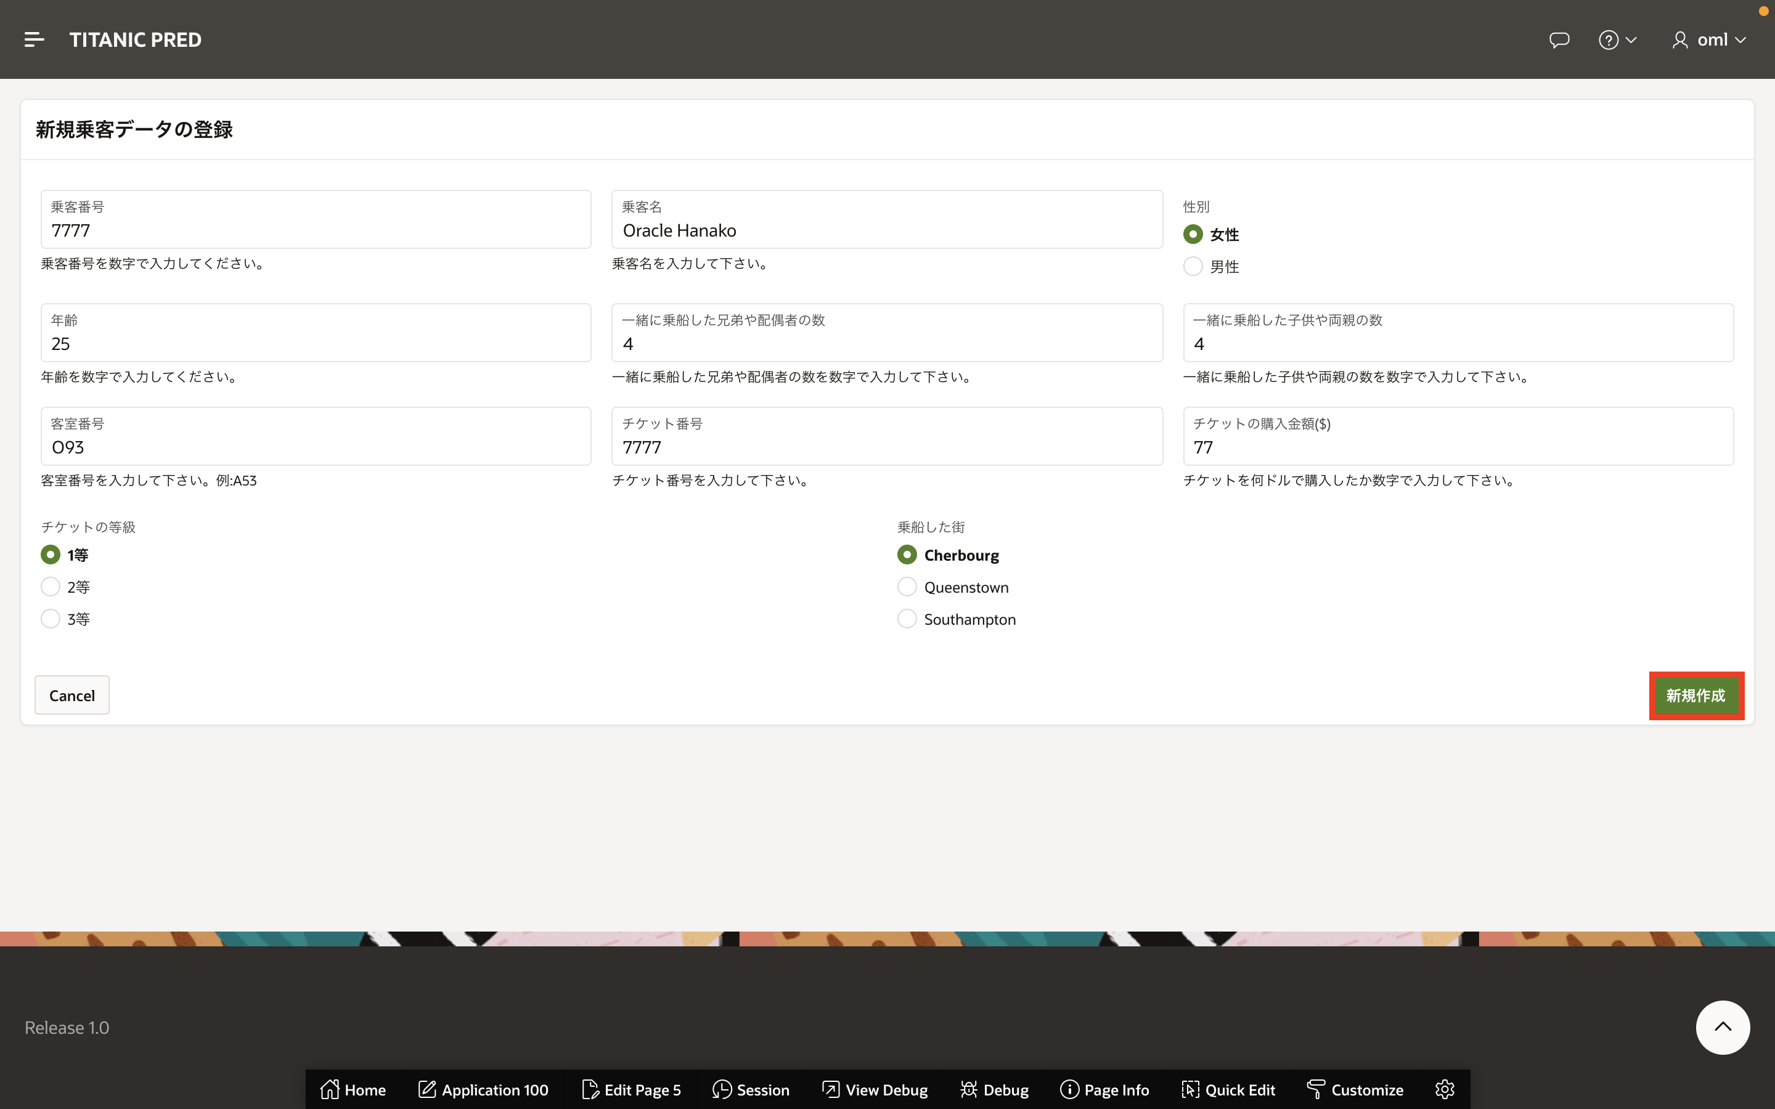Click the 乗客名 input field
The image size is (1775, 1109).
(886, 230)
